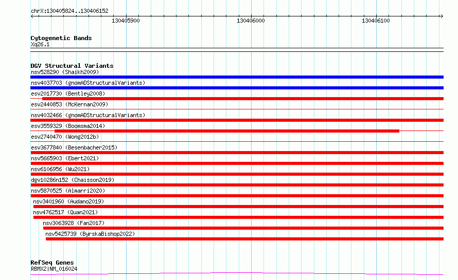Click the 130406100 ruler position label
The height and width of the screenshot is (280, 458).
point(376,21)
